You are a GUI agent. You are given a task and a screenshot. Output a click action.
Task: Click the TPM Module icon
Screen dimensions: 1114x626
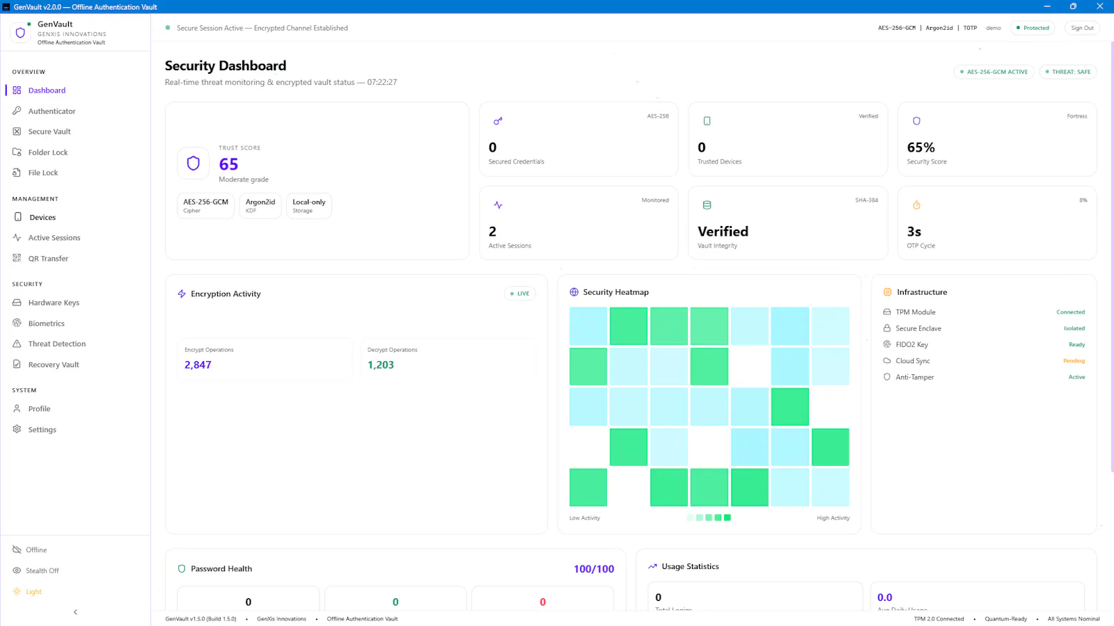[887, 312]
